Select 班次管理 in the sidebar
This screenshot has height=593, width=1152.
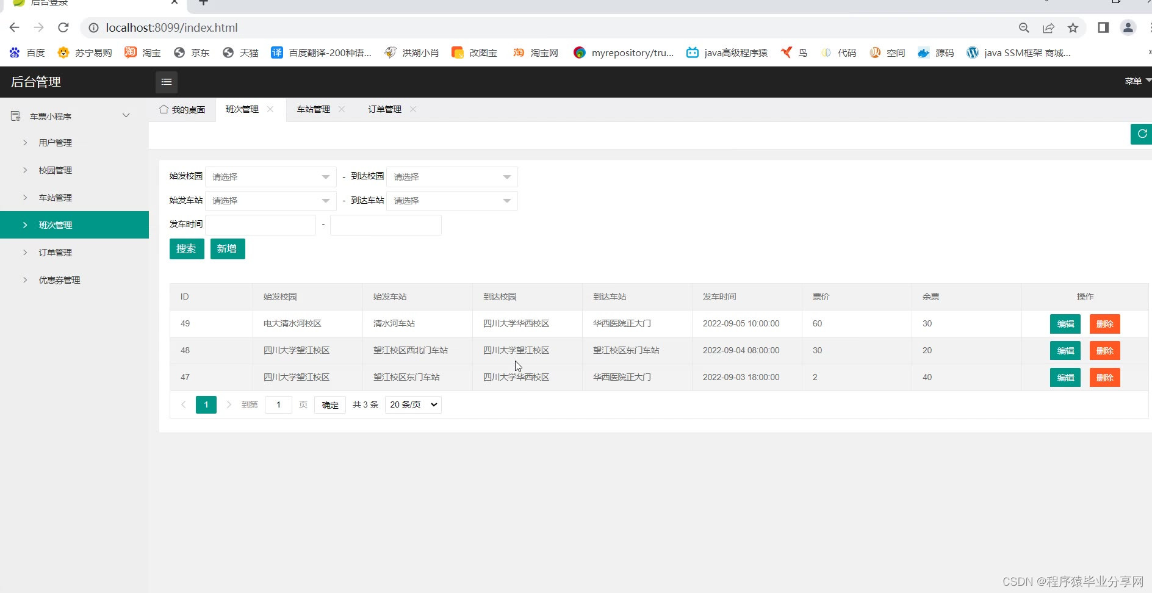74,225
